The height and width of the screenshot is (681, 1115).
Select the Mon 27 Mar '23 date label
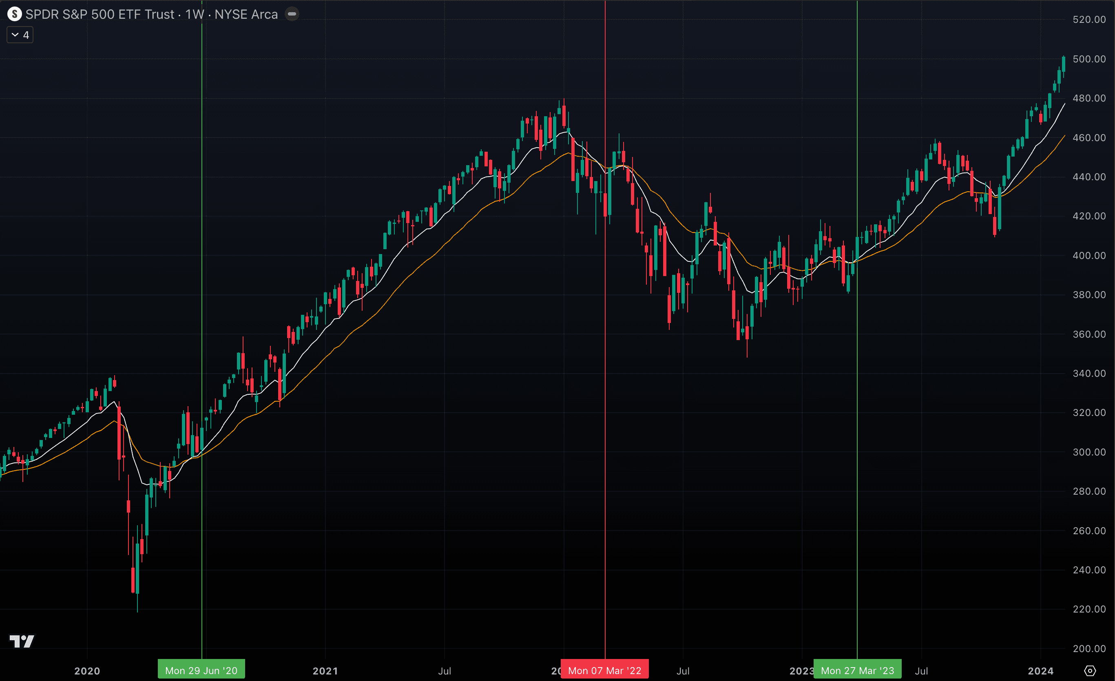click(x=857, y=670)
